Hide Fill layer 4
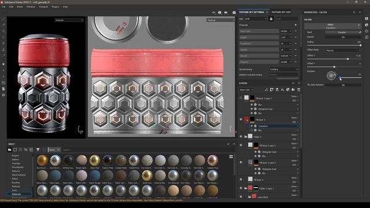 241,180
